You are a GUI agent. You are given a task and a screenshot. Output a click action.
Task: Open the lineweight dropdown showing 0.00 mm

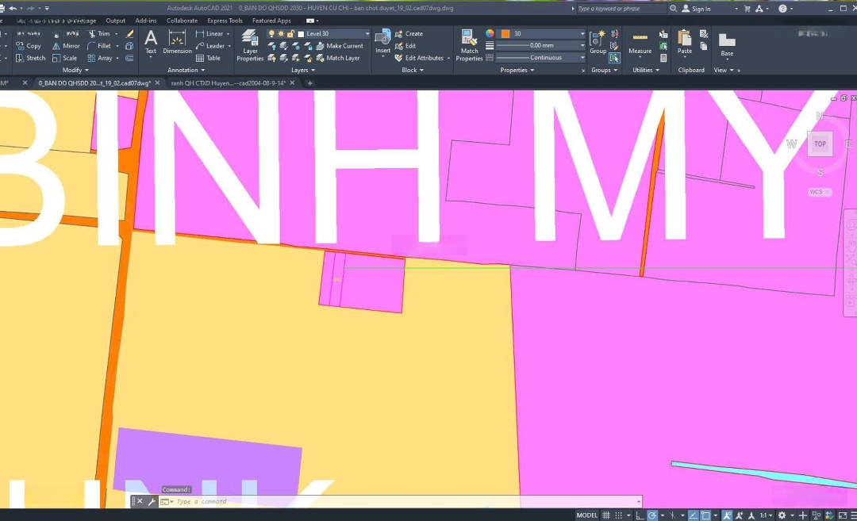click(582, 45)
